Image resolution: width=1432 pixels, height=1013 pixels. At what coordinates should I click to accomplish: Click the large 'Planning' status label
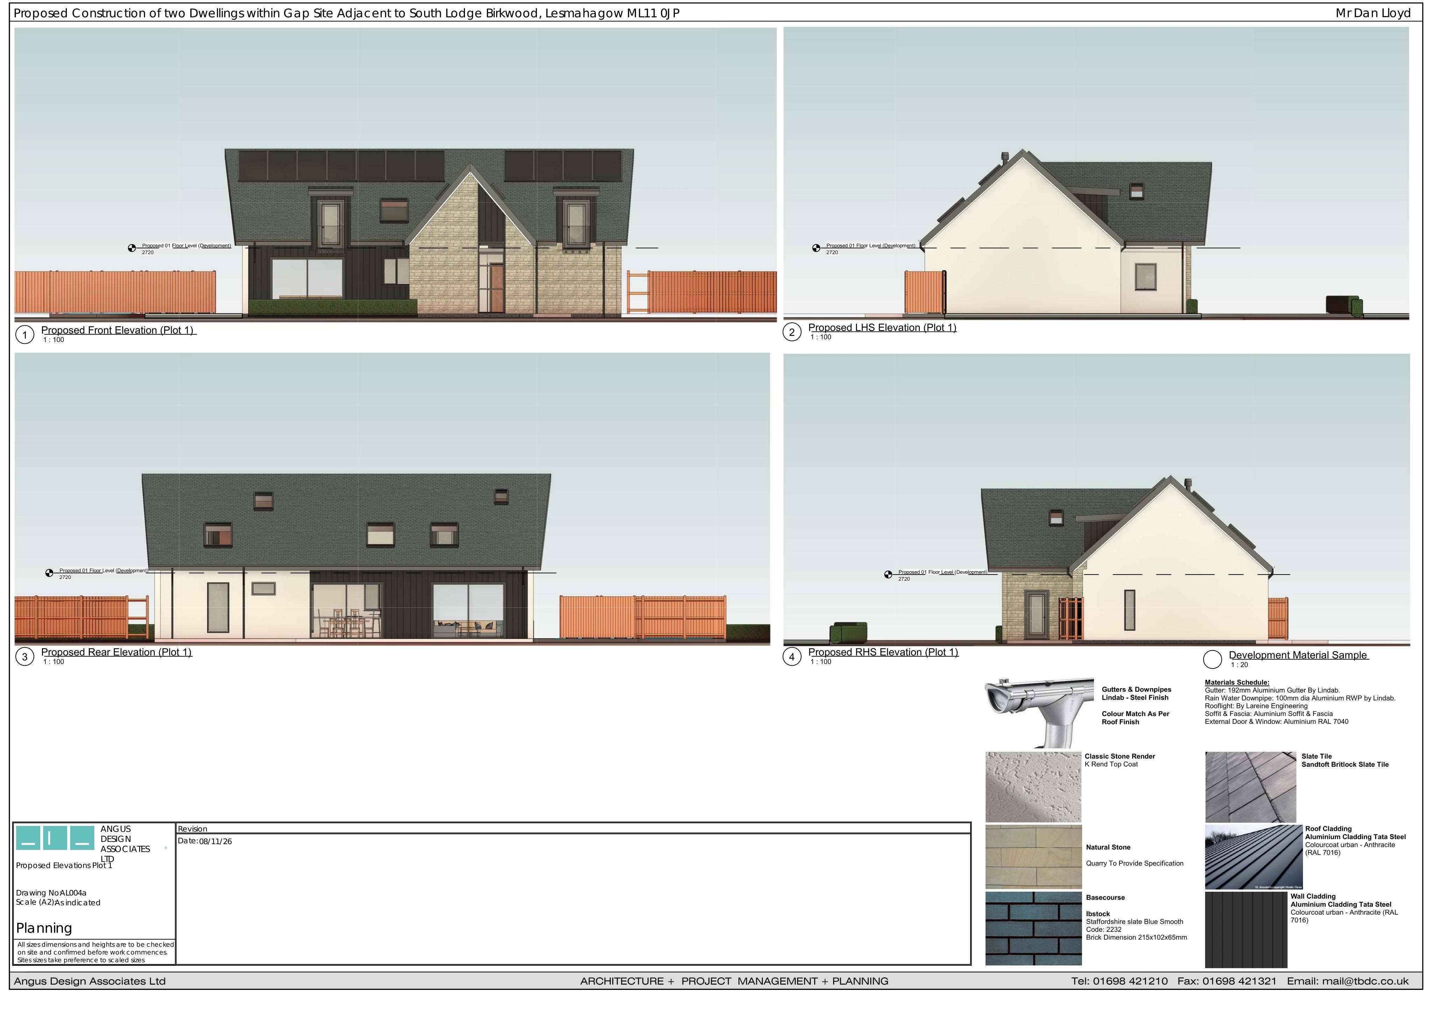tap(44, 929)
